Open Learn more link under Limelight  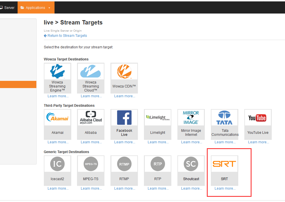click(158, 142)
